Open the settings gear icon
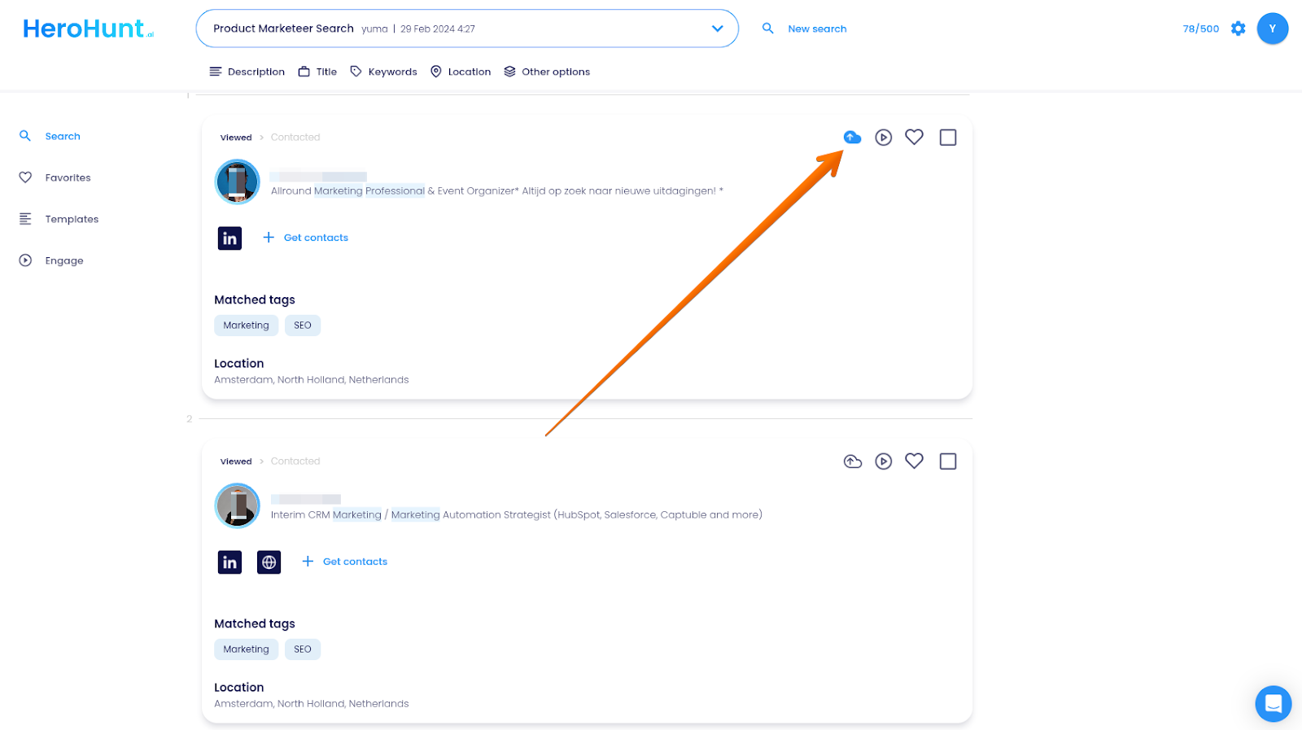1302x730 pixels. click(x=1238, y=28)
